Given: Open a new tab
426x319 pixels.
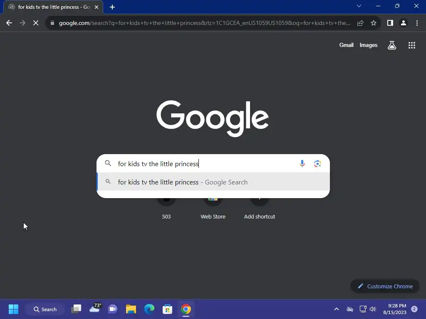Looking at the screenshot, I should point(112,7).
